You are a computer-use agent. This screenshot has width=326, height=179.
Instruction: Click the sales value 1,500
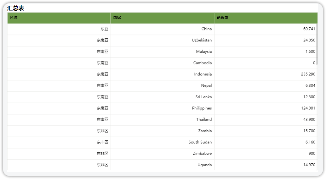[x=310, y=52]
